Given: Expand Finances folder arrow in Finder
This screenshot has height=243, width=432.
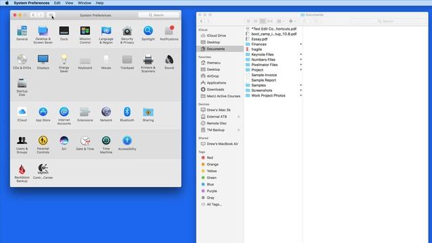Looking at the screenshot, I should [x=301, y=44].
